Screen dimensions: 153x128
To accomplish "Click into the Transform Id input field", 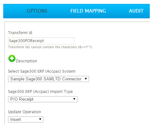I will [41, 41].
